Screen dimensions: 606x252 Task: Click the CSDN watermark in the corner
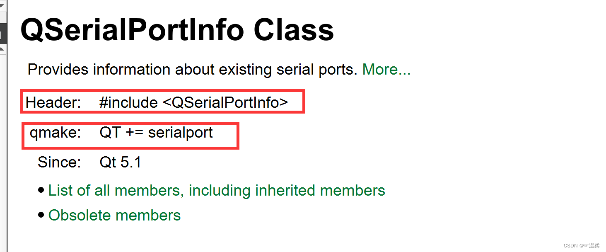click(x=582, y=246)
